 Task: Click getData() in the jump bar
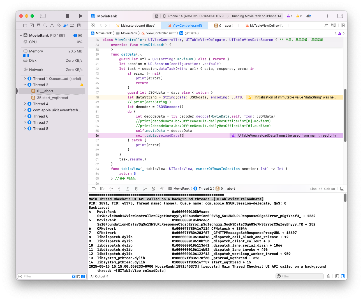[189, 33]
